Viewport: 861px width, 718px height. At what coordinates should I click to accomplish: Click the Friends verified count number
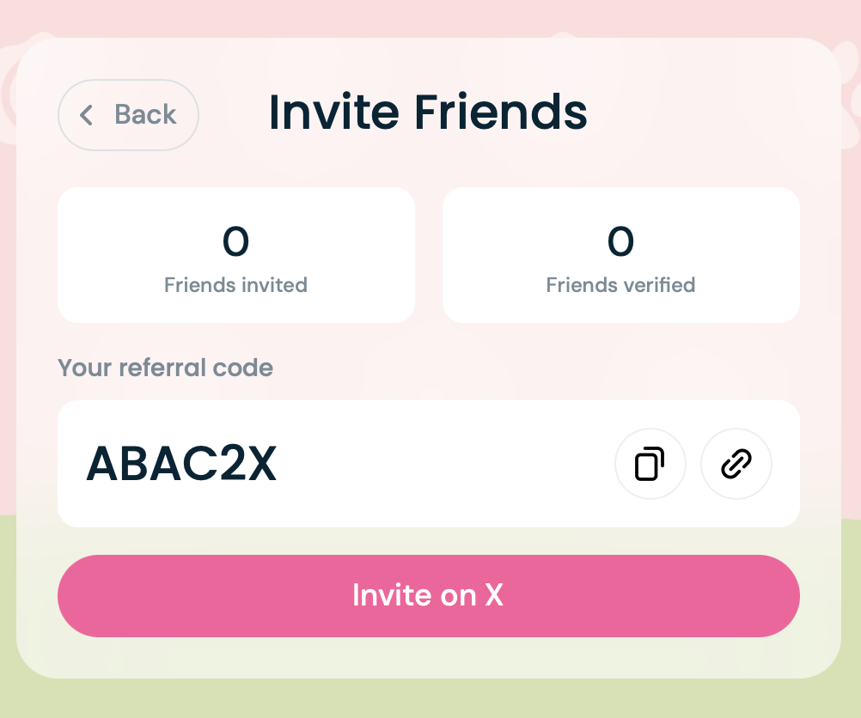coord(620,242)
